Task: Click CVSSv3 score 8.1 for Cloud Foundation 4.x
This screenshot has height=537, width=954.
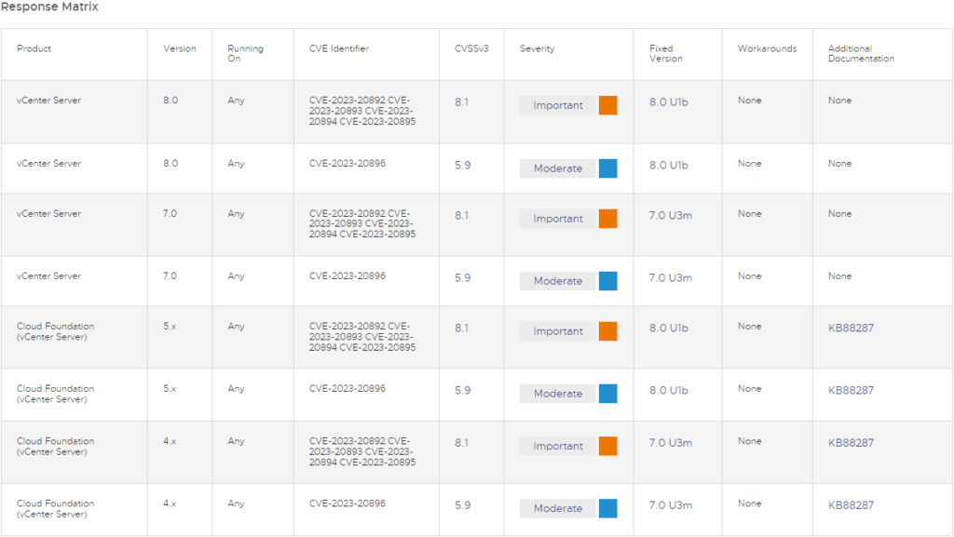Action: [x=462, y=443]
